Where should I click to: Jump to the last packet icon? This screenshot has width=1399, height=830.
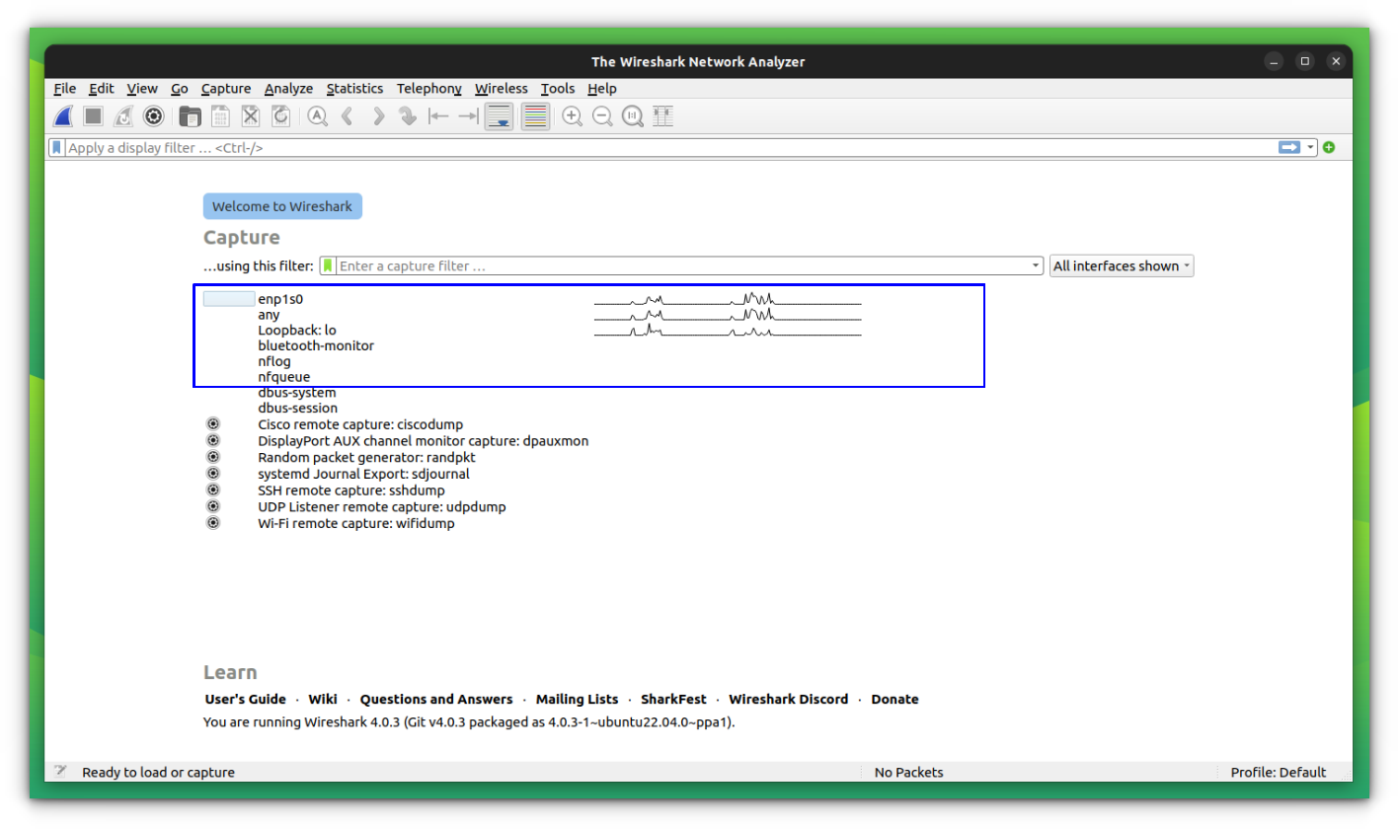pyautogui.click(x=468, y=116)
